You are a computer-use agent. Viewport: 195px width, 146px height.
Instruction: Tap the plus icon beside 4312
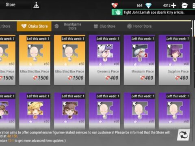point(173,6)
